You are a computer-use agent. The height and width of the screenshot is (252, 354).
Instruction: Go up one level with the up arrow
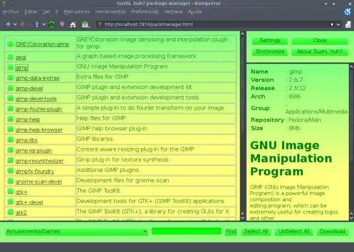(x=37, y=24)
